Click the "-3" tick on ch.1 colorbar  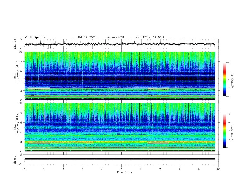pyautogui.click(x=229, y=62)
